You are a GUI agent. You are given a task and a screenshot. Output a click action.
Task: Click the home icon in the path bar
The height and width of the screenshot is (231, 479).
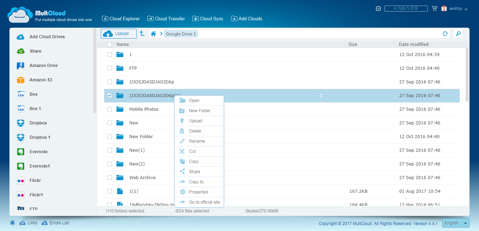coord(153,34)
